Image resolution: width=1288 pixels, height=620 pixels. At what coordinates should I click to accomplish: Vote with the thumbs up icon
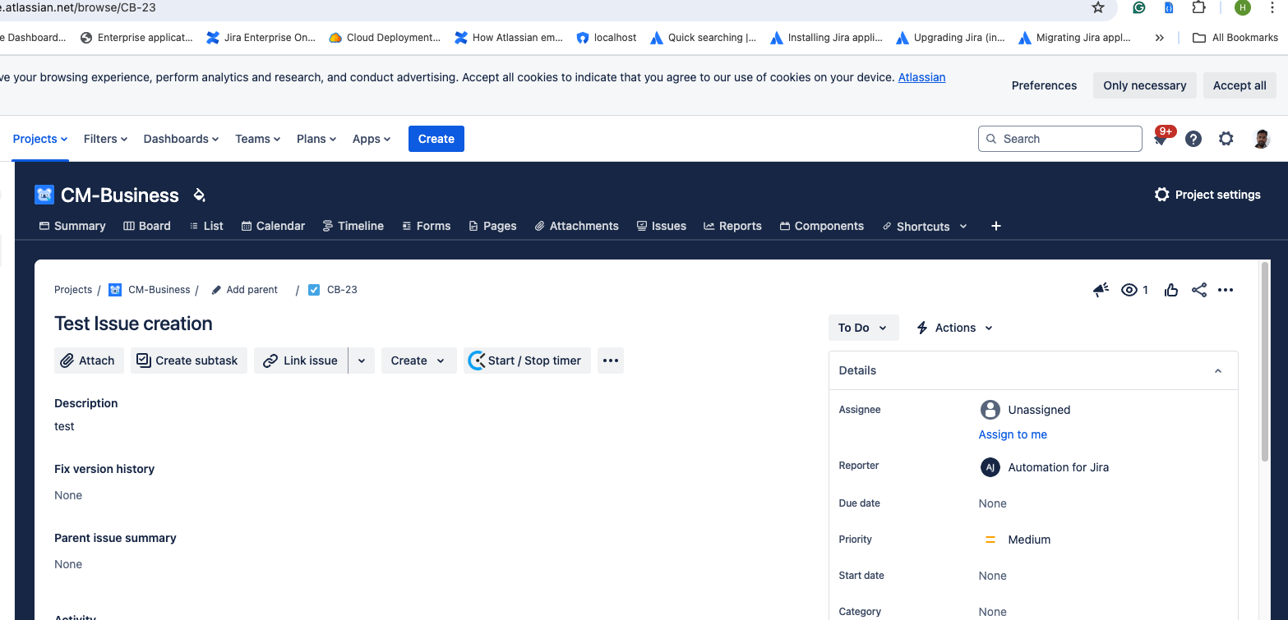1171,290
